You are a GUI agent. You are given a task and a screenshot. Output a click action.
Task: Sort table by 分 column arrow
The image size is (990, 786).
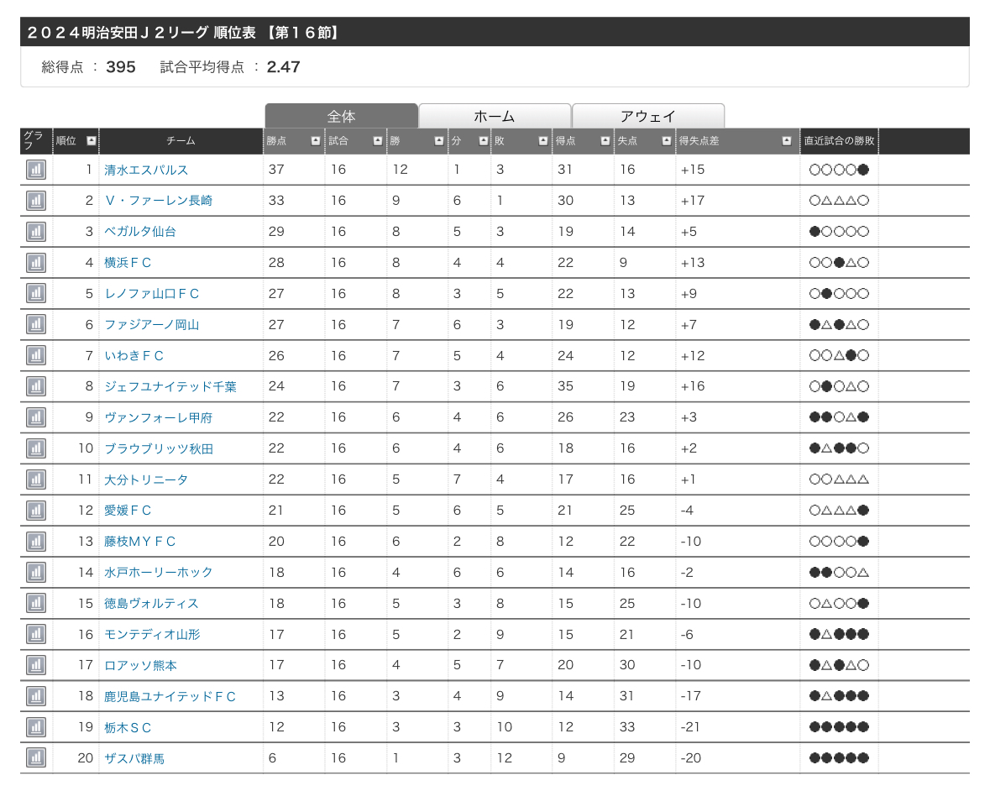(x=483, y=141)
